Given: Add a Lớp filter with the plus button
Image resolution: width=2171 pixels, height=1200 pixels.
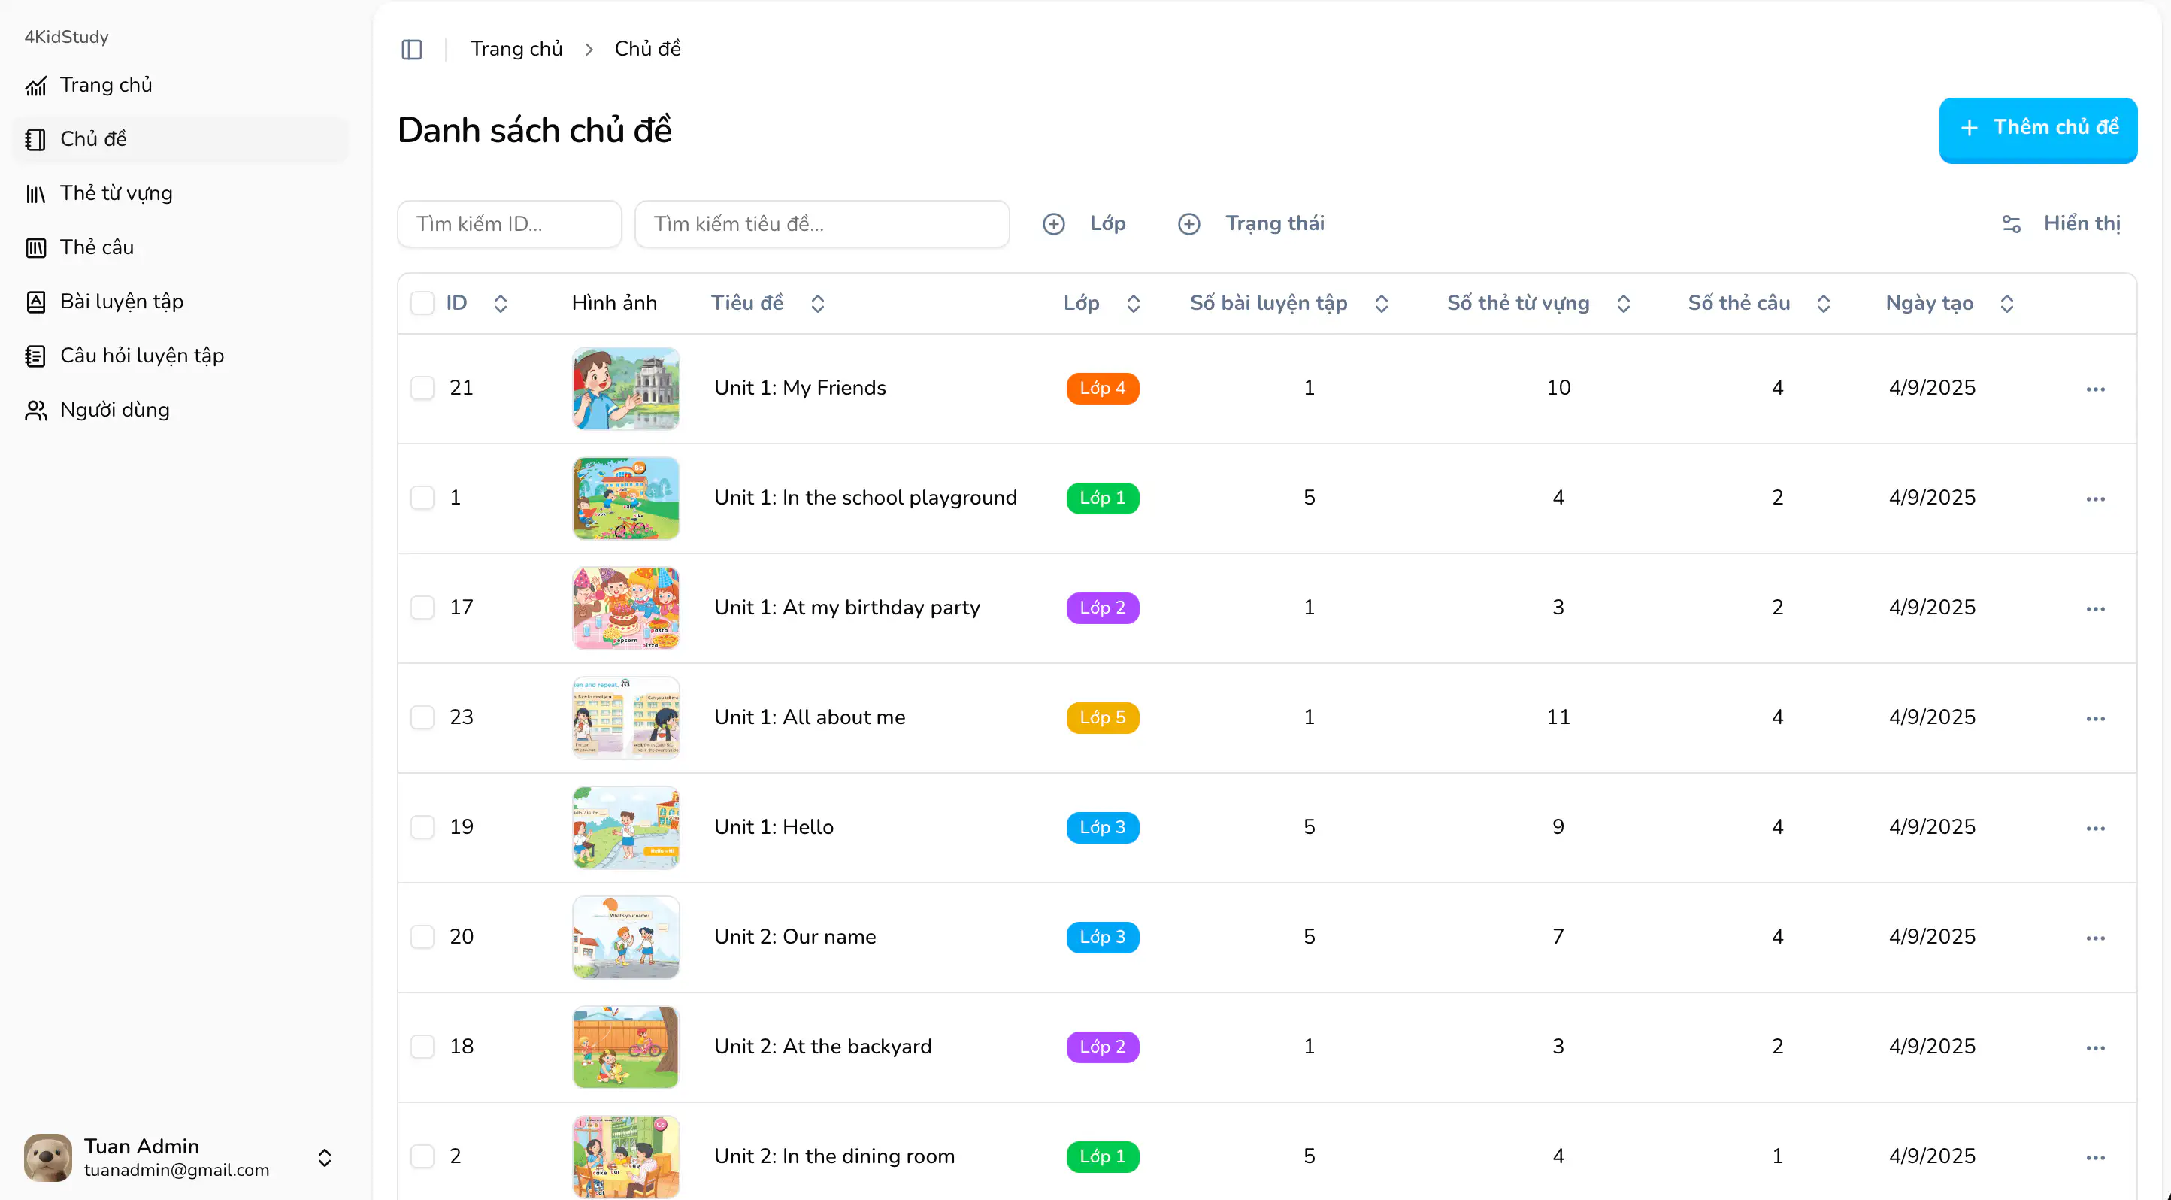Looking at the screenshot, I should click(x=1053, y=223).
